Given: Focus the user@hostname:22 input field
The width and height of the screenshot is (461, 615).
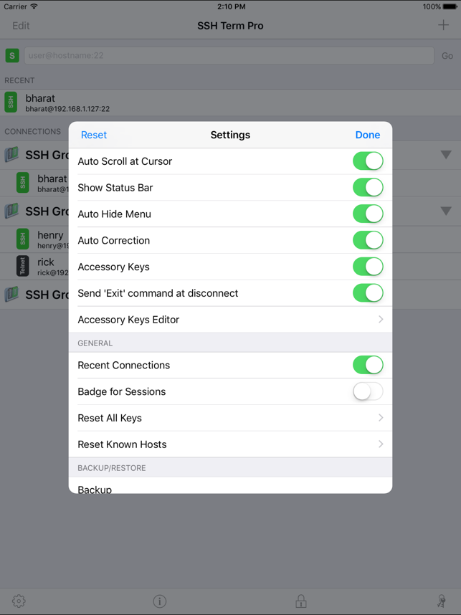Looking at the screenshot, I should coord(229,56).
